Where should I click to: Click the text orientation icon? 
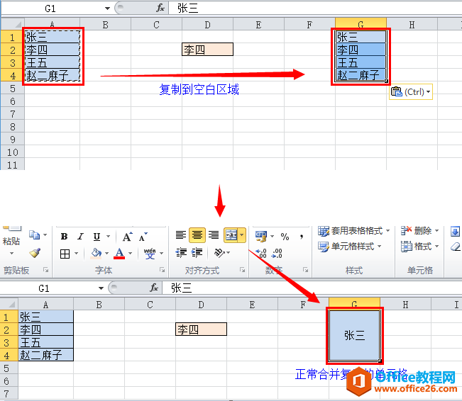(219, 253)
